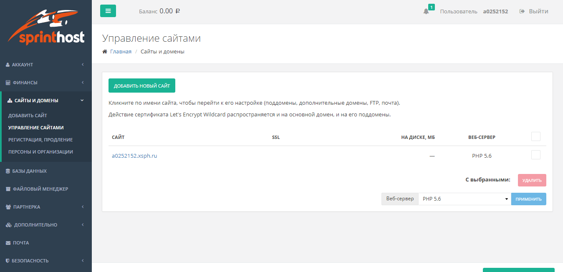The image size is (563, 272).
Task: Toggle the select-all checkbox in table header
Action: point(535,136)
